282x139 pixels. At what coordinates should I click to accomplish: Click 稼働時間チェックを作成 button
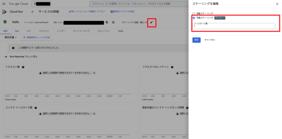[x=37, y=38]
